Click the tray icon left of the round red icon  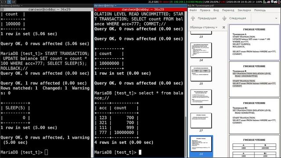tap(275, 2)
